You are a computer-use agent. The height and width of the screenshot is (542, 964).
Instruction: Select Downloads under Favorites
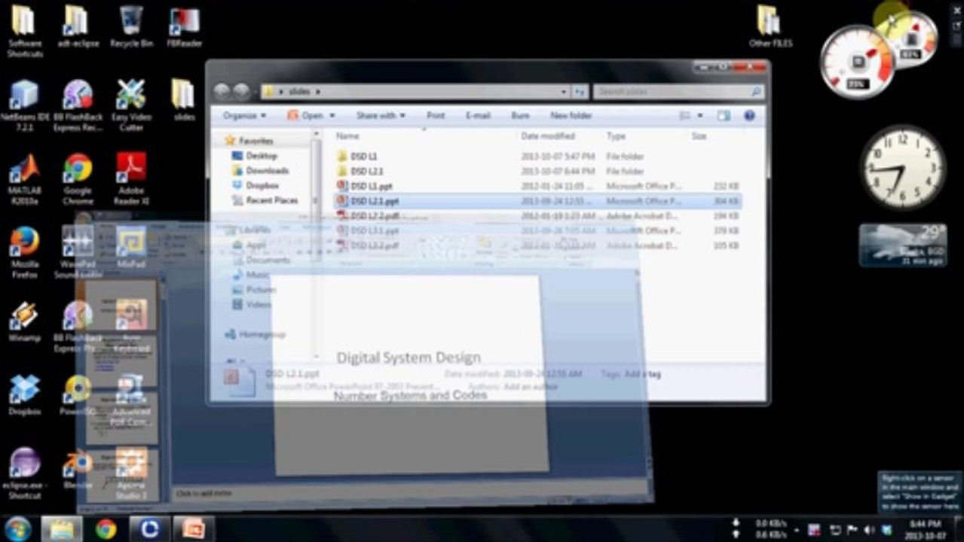[261, 171]
